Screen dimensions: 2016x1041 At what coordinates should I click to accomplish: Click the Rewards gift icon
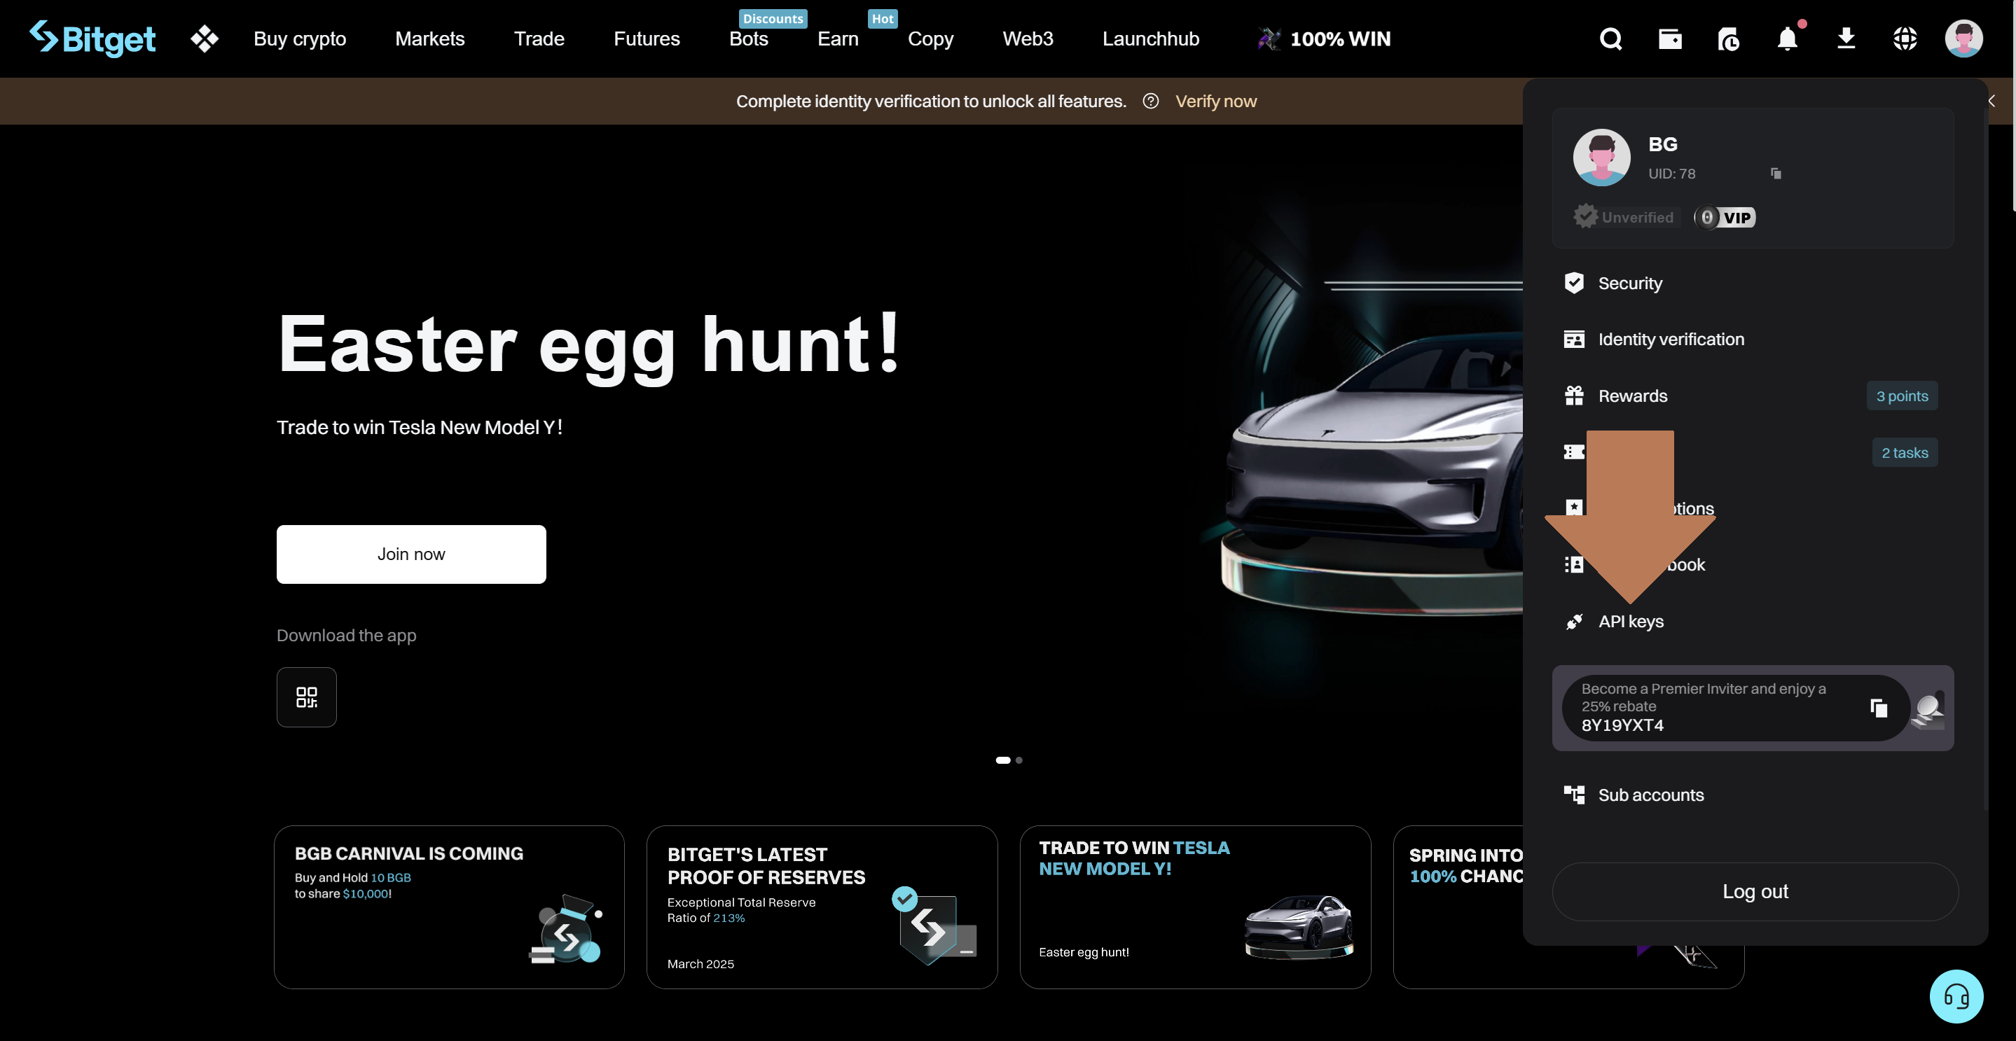tap(1574, 396)
